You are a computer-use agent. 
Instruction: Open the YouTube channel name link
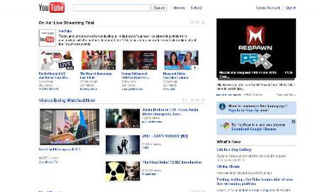pos(65,31)
